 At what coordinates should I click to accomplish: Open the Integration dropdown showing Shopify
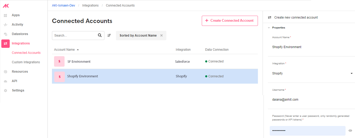click(312, 73)
